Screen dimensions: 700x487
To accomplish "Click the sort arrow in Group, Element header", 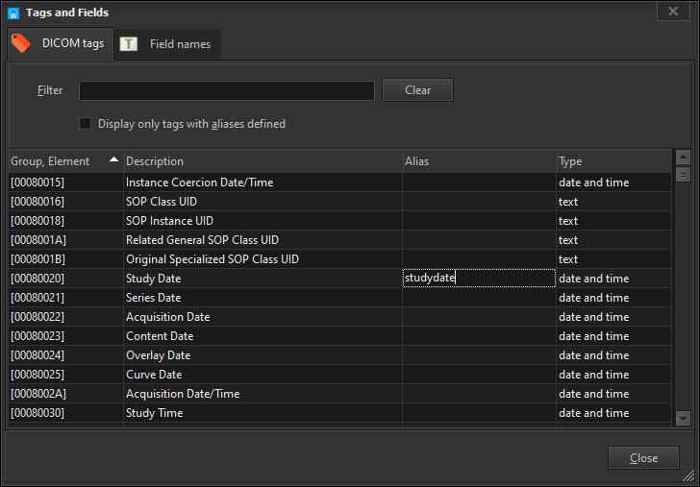I will 114,160.
